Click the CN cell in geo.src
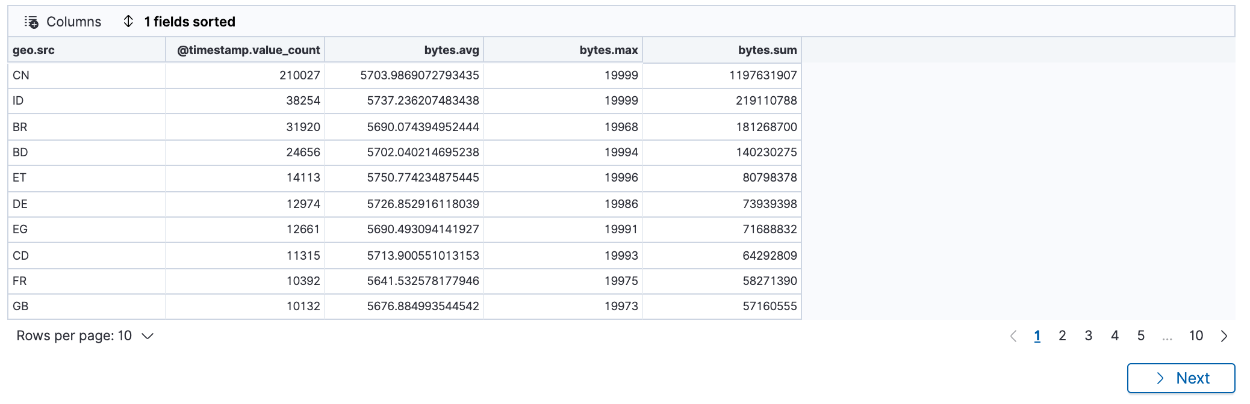 click(x=21, y=76)
